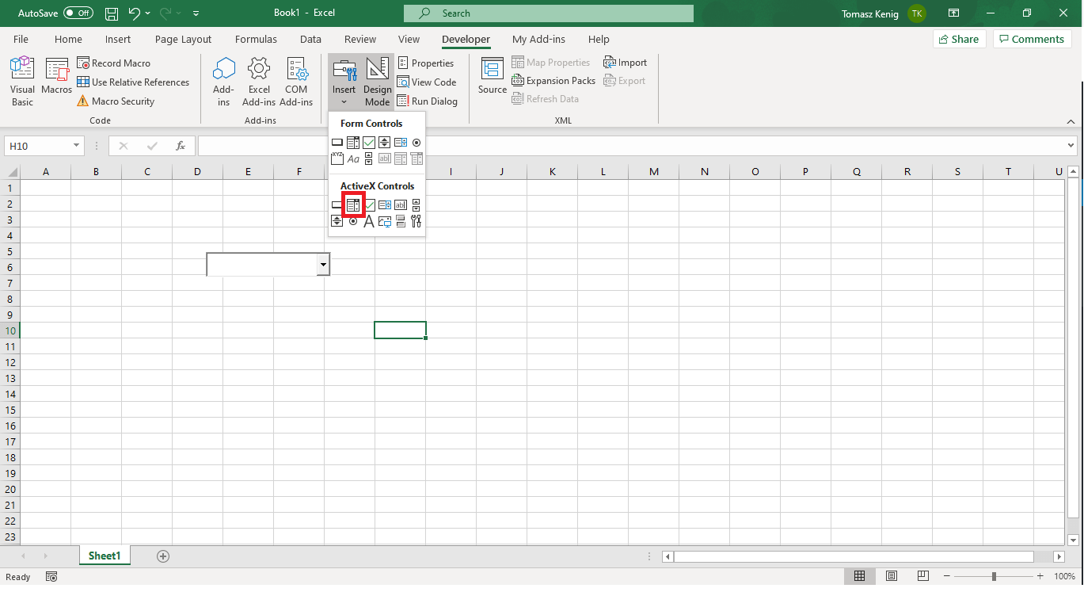
Task: Insert an ActiveX Command Button
Action: (x=337, y=205)
